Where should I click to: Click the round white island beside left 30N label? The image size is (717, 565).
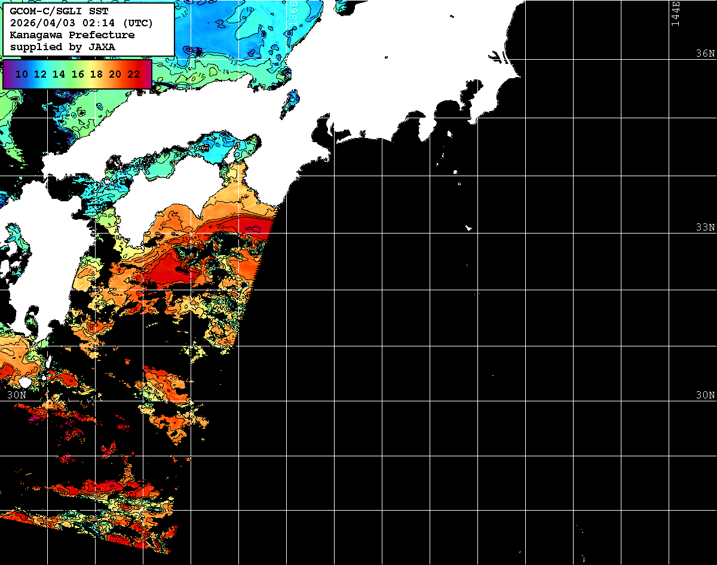click(x=24, y=381)
